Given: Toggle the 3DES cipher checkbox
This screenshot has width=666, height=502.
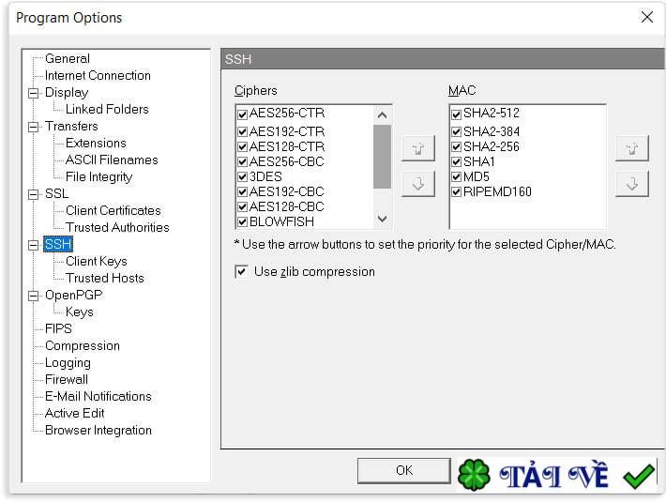Looking at the screenshot, I should 243,176.
